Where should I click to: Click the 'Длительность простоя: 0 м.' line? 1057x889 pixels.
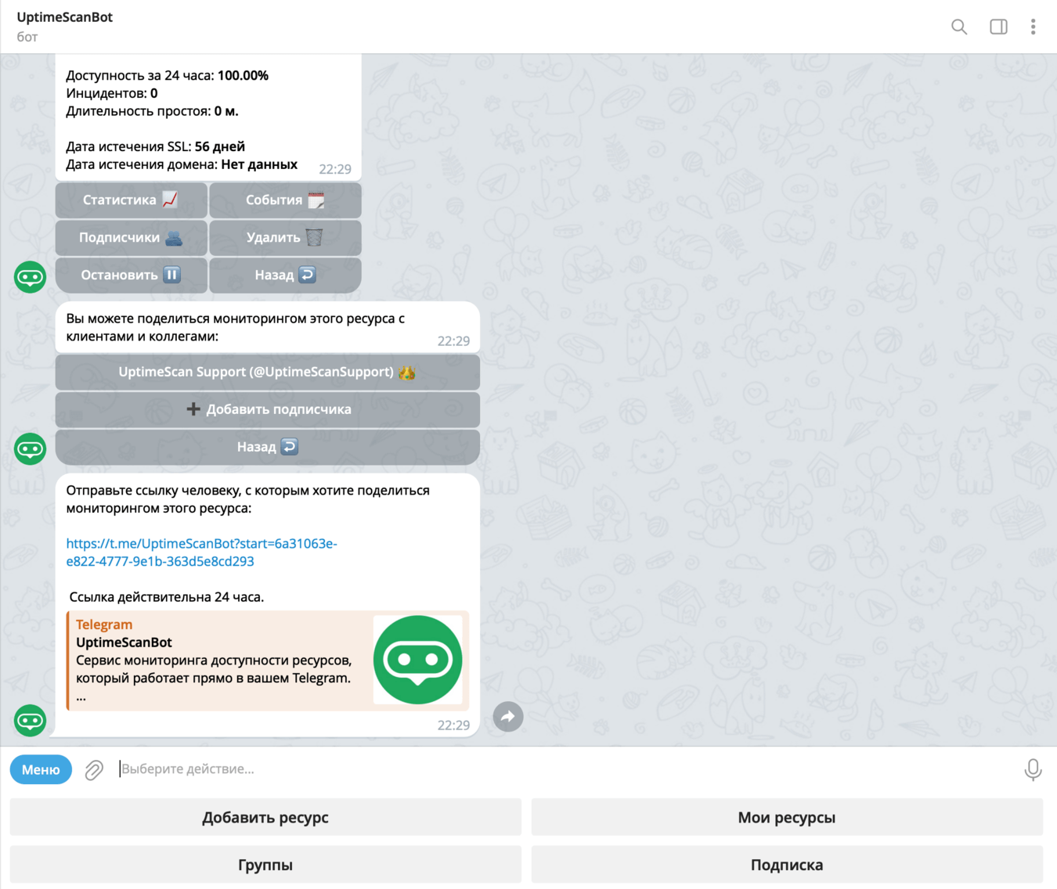152,111
